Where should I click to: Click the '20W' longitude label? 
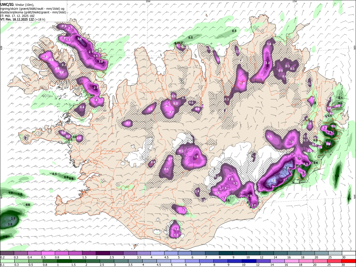click(x=148, y=1)
